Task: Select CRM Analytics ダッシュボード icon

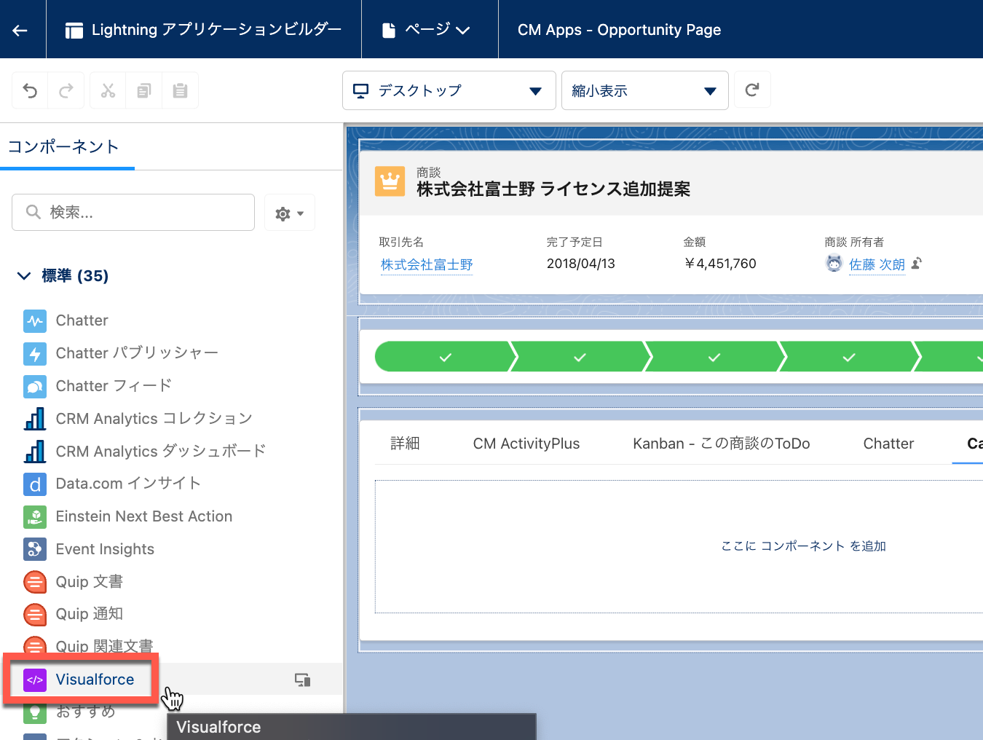Action: pyautogui.click(x=35, y=452)
